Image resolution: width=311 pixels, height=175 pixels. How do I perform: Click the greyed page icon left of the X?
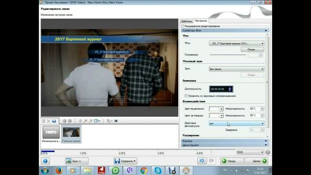43,121
